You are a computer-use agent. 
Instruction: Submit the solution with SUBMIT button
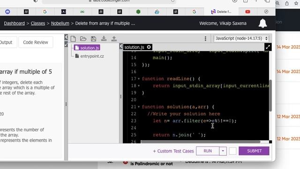(254, 151)
